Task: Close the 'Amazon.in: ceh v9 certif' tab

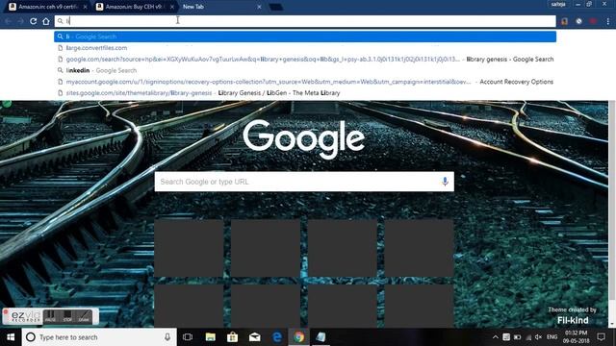Action: (86, 7)
